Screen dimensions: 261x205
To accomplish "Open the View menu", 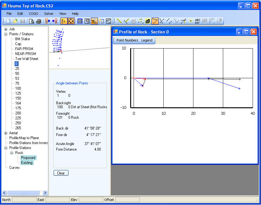I will pos(63,14).
